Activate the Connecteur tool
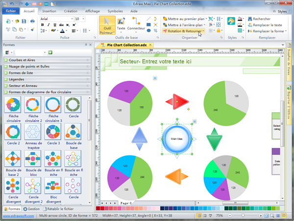 (x=136, y=24)
